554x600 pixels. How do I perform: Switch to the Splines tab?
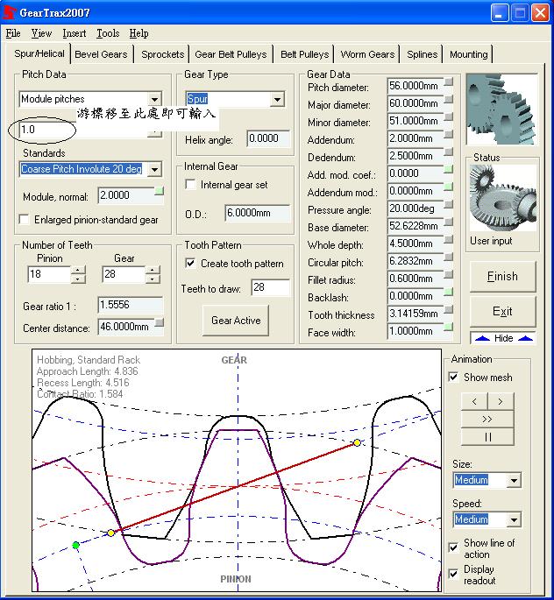[x=422, y=54]
